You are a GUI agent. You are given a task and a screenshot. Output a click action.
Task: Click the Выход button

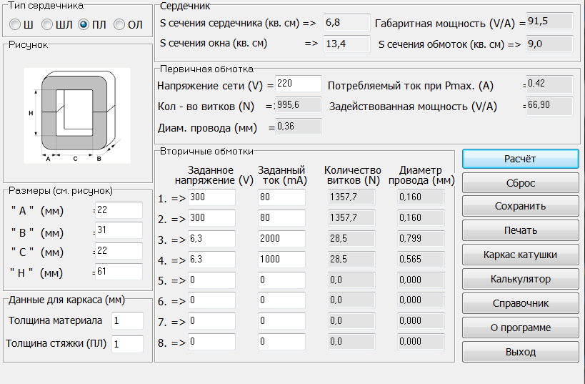point(521,352)
